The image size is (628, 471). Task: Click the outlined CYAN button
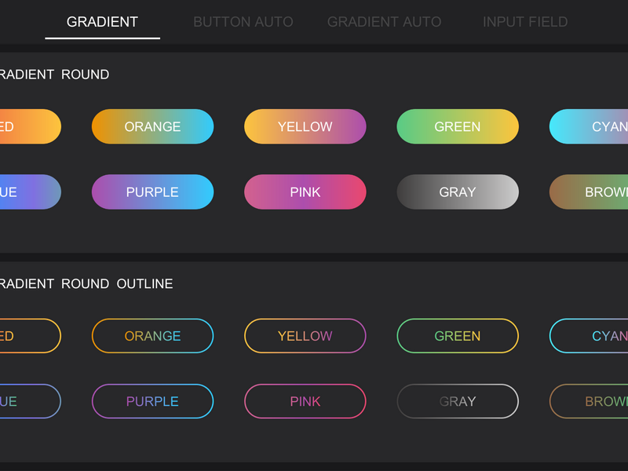click(x=589, y=336)
